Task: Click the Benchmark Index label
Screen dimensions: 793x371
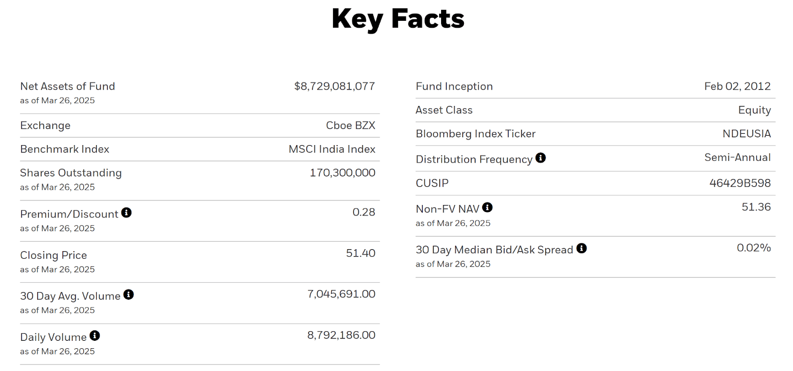Action: pos(64,149)
